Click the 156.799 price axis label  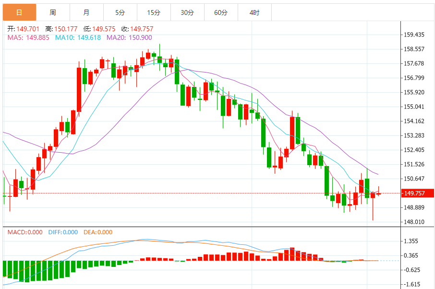(414, 78)
